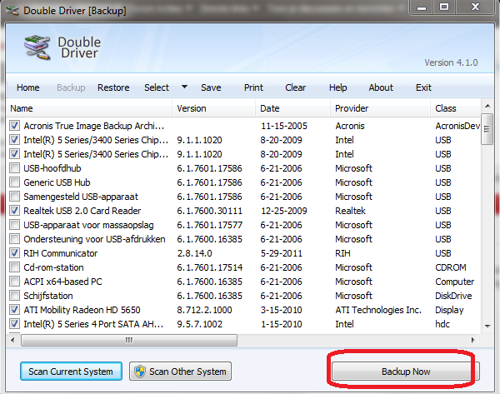
Task: Click the vertical scrollbar down arrow
Action: (x=487, y=327)
